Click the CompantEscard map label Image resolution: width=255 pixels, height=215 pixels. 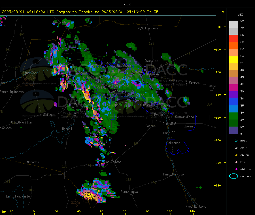click(x=186, y=117)
